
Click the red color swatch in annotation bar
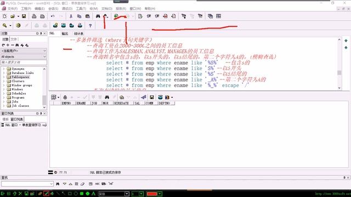tap(152, 194)
